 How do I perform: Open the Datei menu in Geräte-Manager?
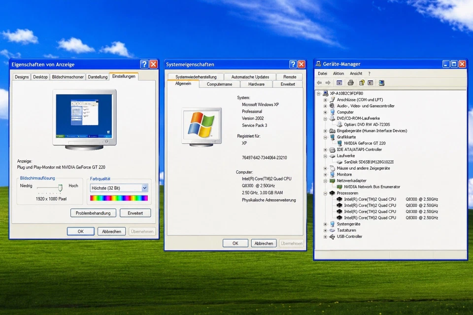point(322,73)
